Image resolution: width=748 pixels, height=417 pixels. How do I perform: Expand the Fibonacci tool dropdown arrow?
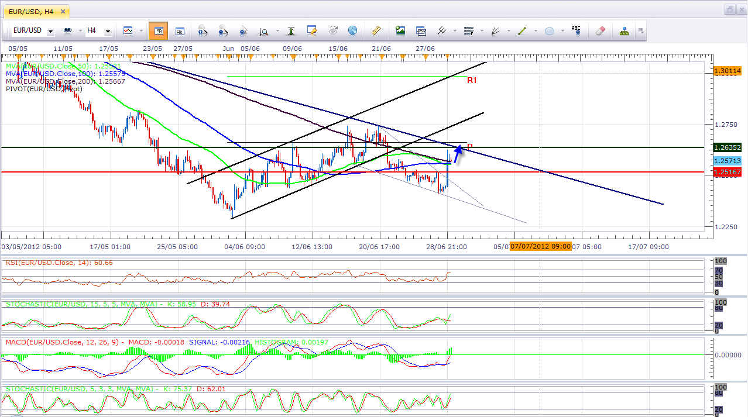click(481, 31)
